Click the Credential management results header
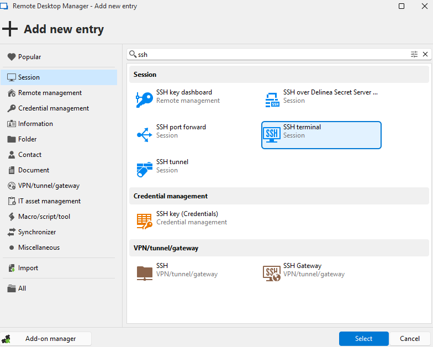Screen dimensions: 433x347 279,196
